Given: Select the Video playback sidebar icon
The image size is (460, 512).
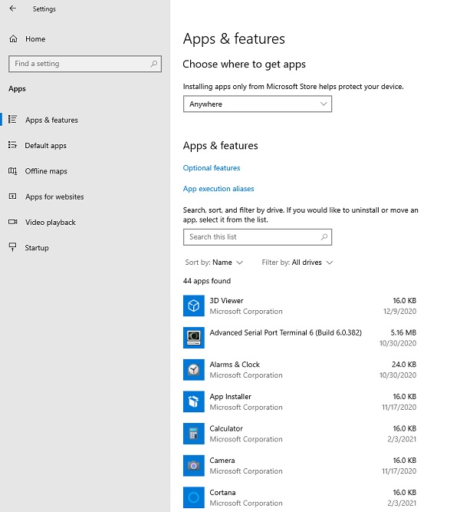Looking at the screenshot, I should 12,222.
